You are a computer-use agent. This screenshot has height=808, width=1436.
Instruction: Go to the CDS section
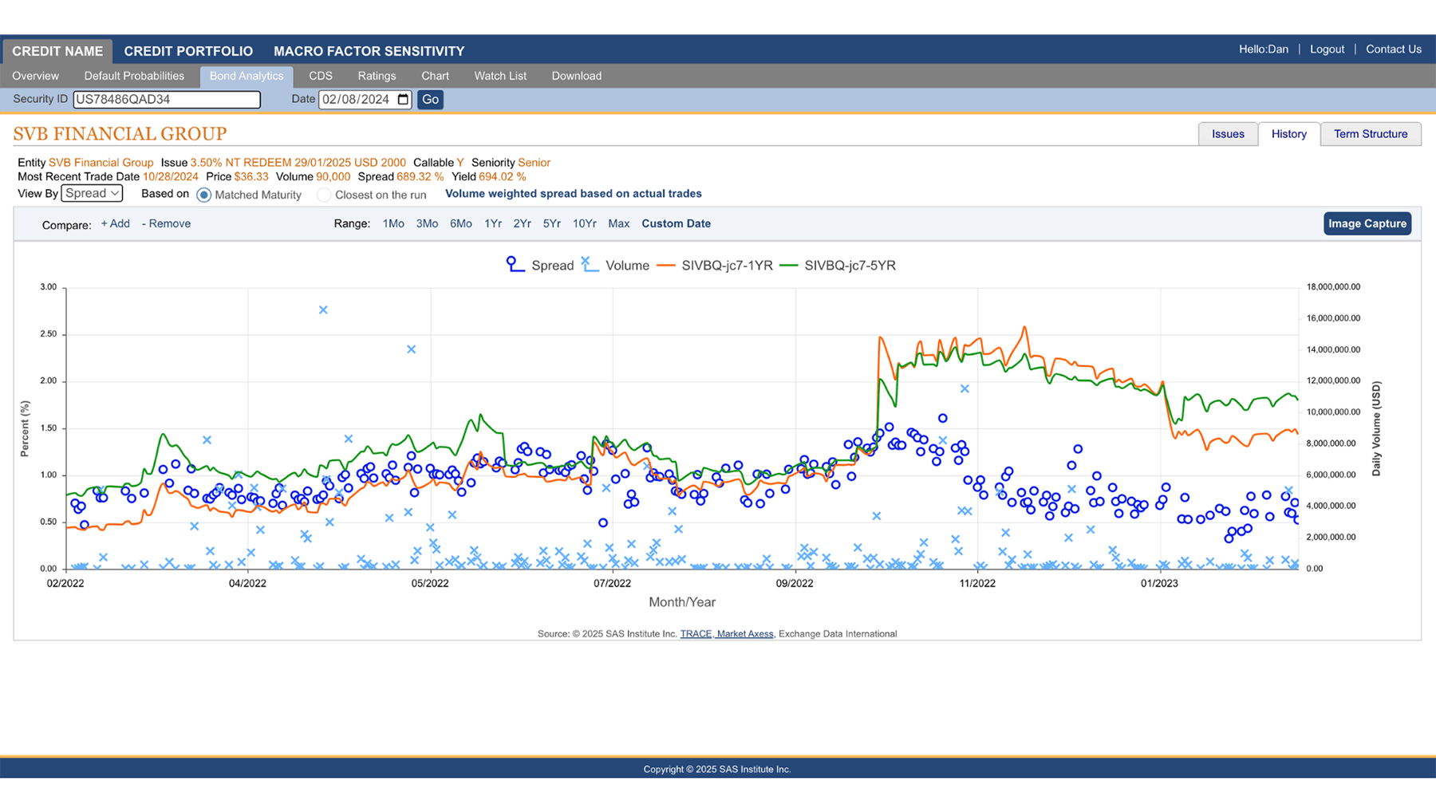coord(320,76)
